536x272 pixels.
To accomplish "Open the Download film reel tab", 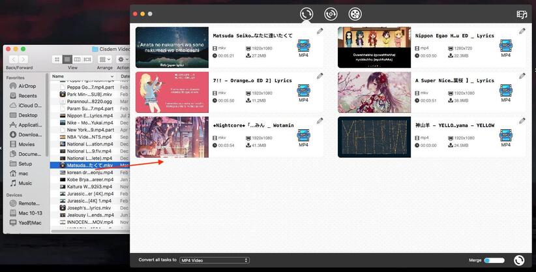I will coord(355,14).
